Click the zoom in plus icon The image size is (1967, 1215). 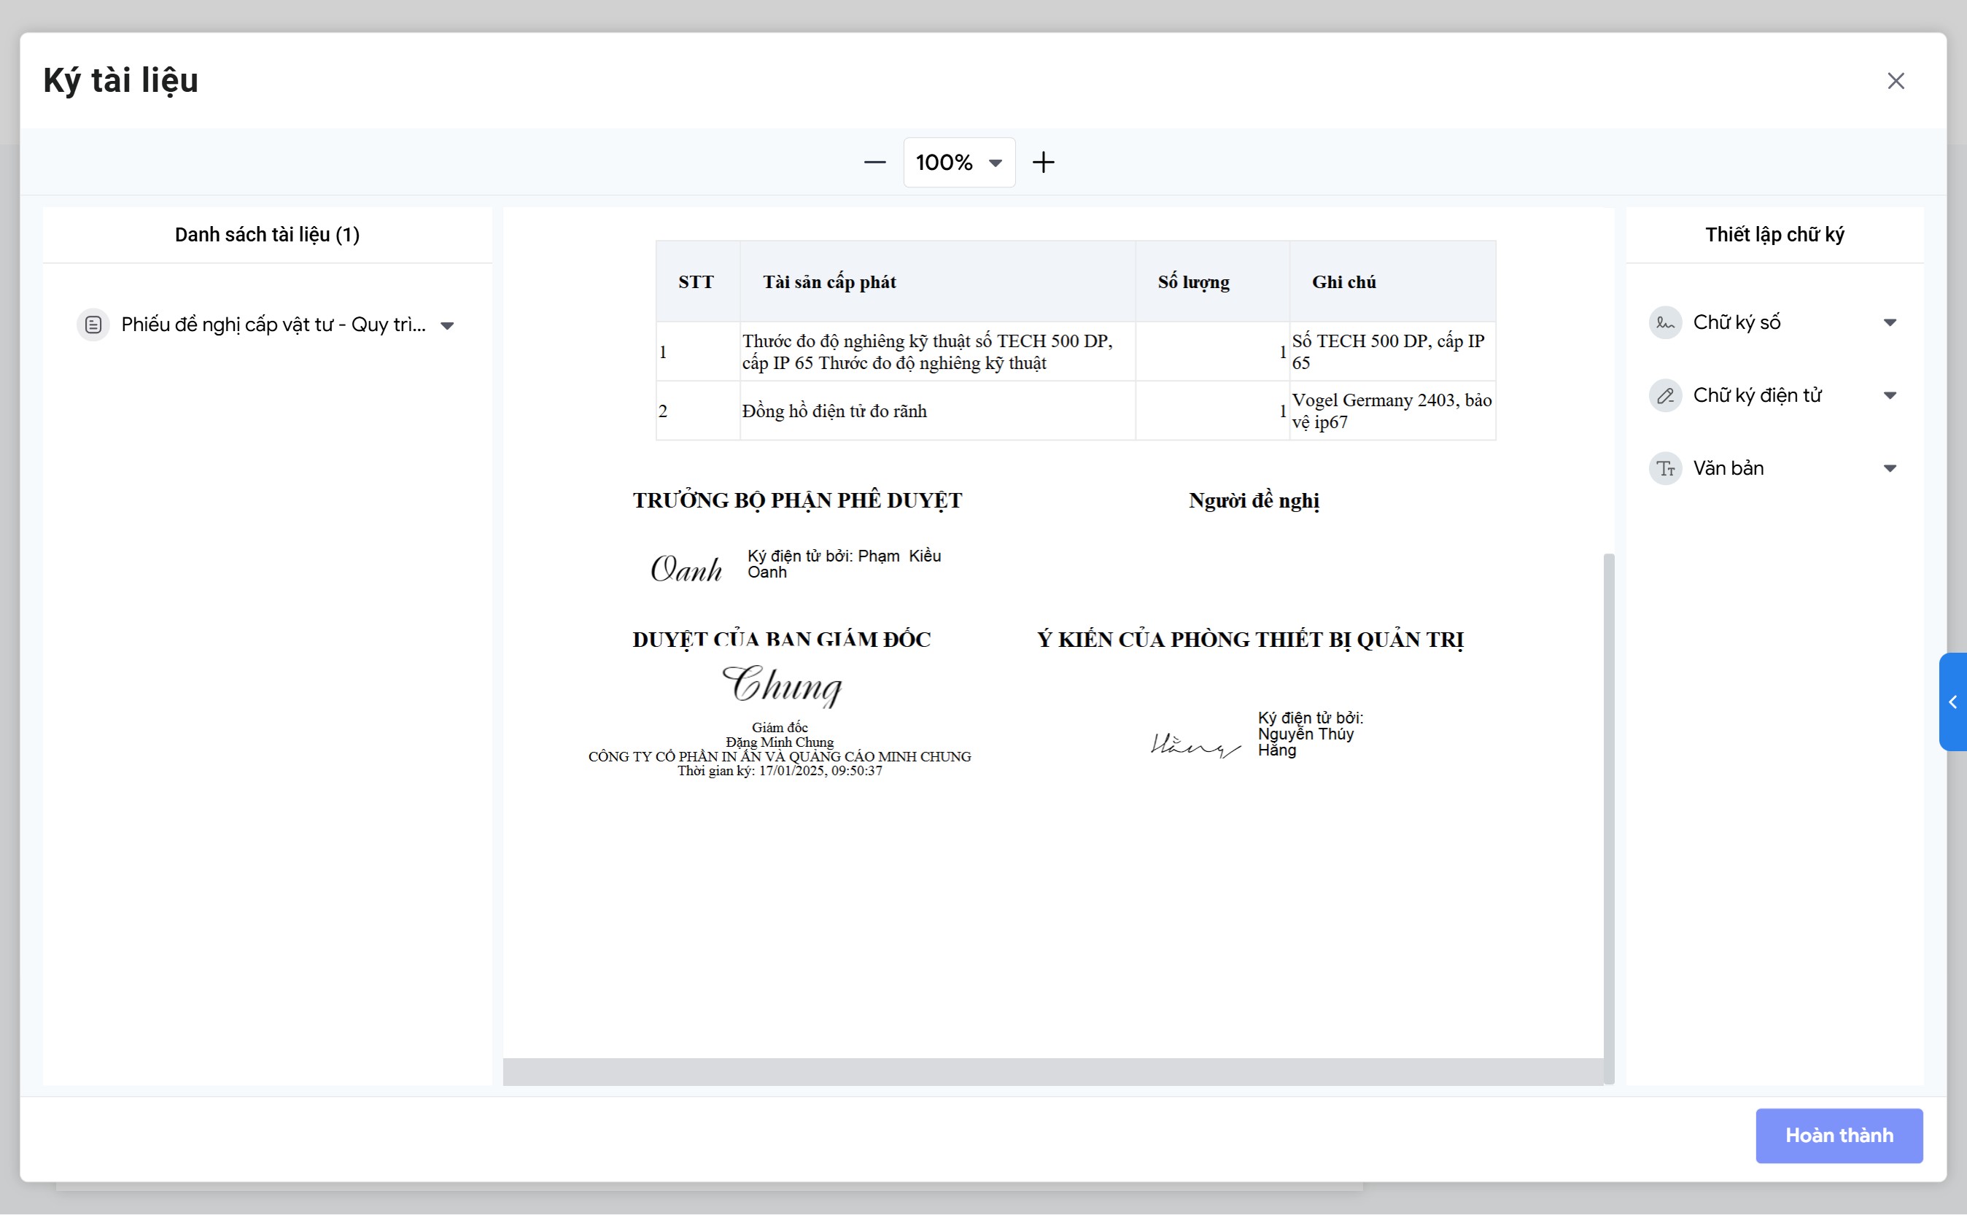[x=1043, y=163]
